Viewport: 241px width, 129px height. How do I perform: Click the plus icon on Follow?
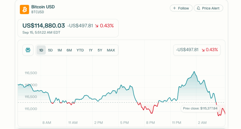174,8
